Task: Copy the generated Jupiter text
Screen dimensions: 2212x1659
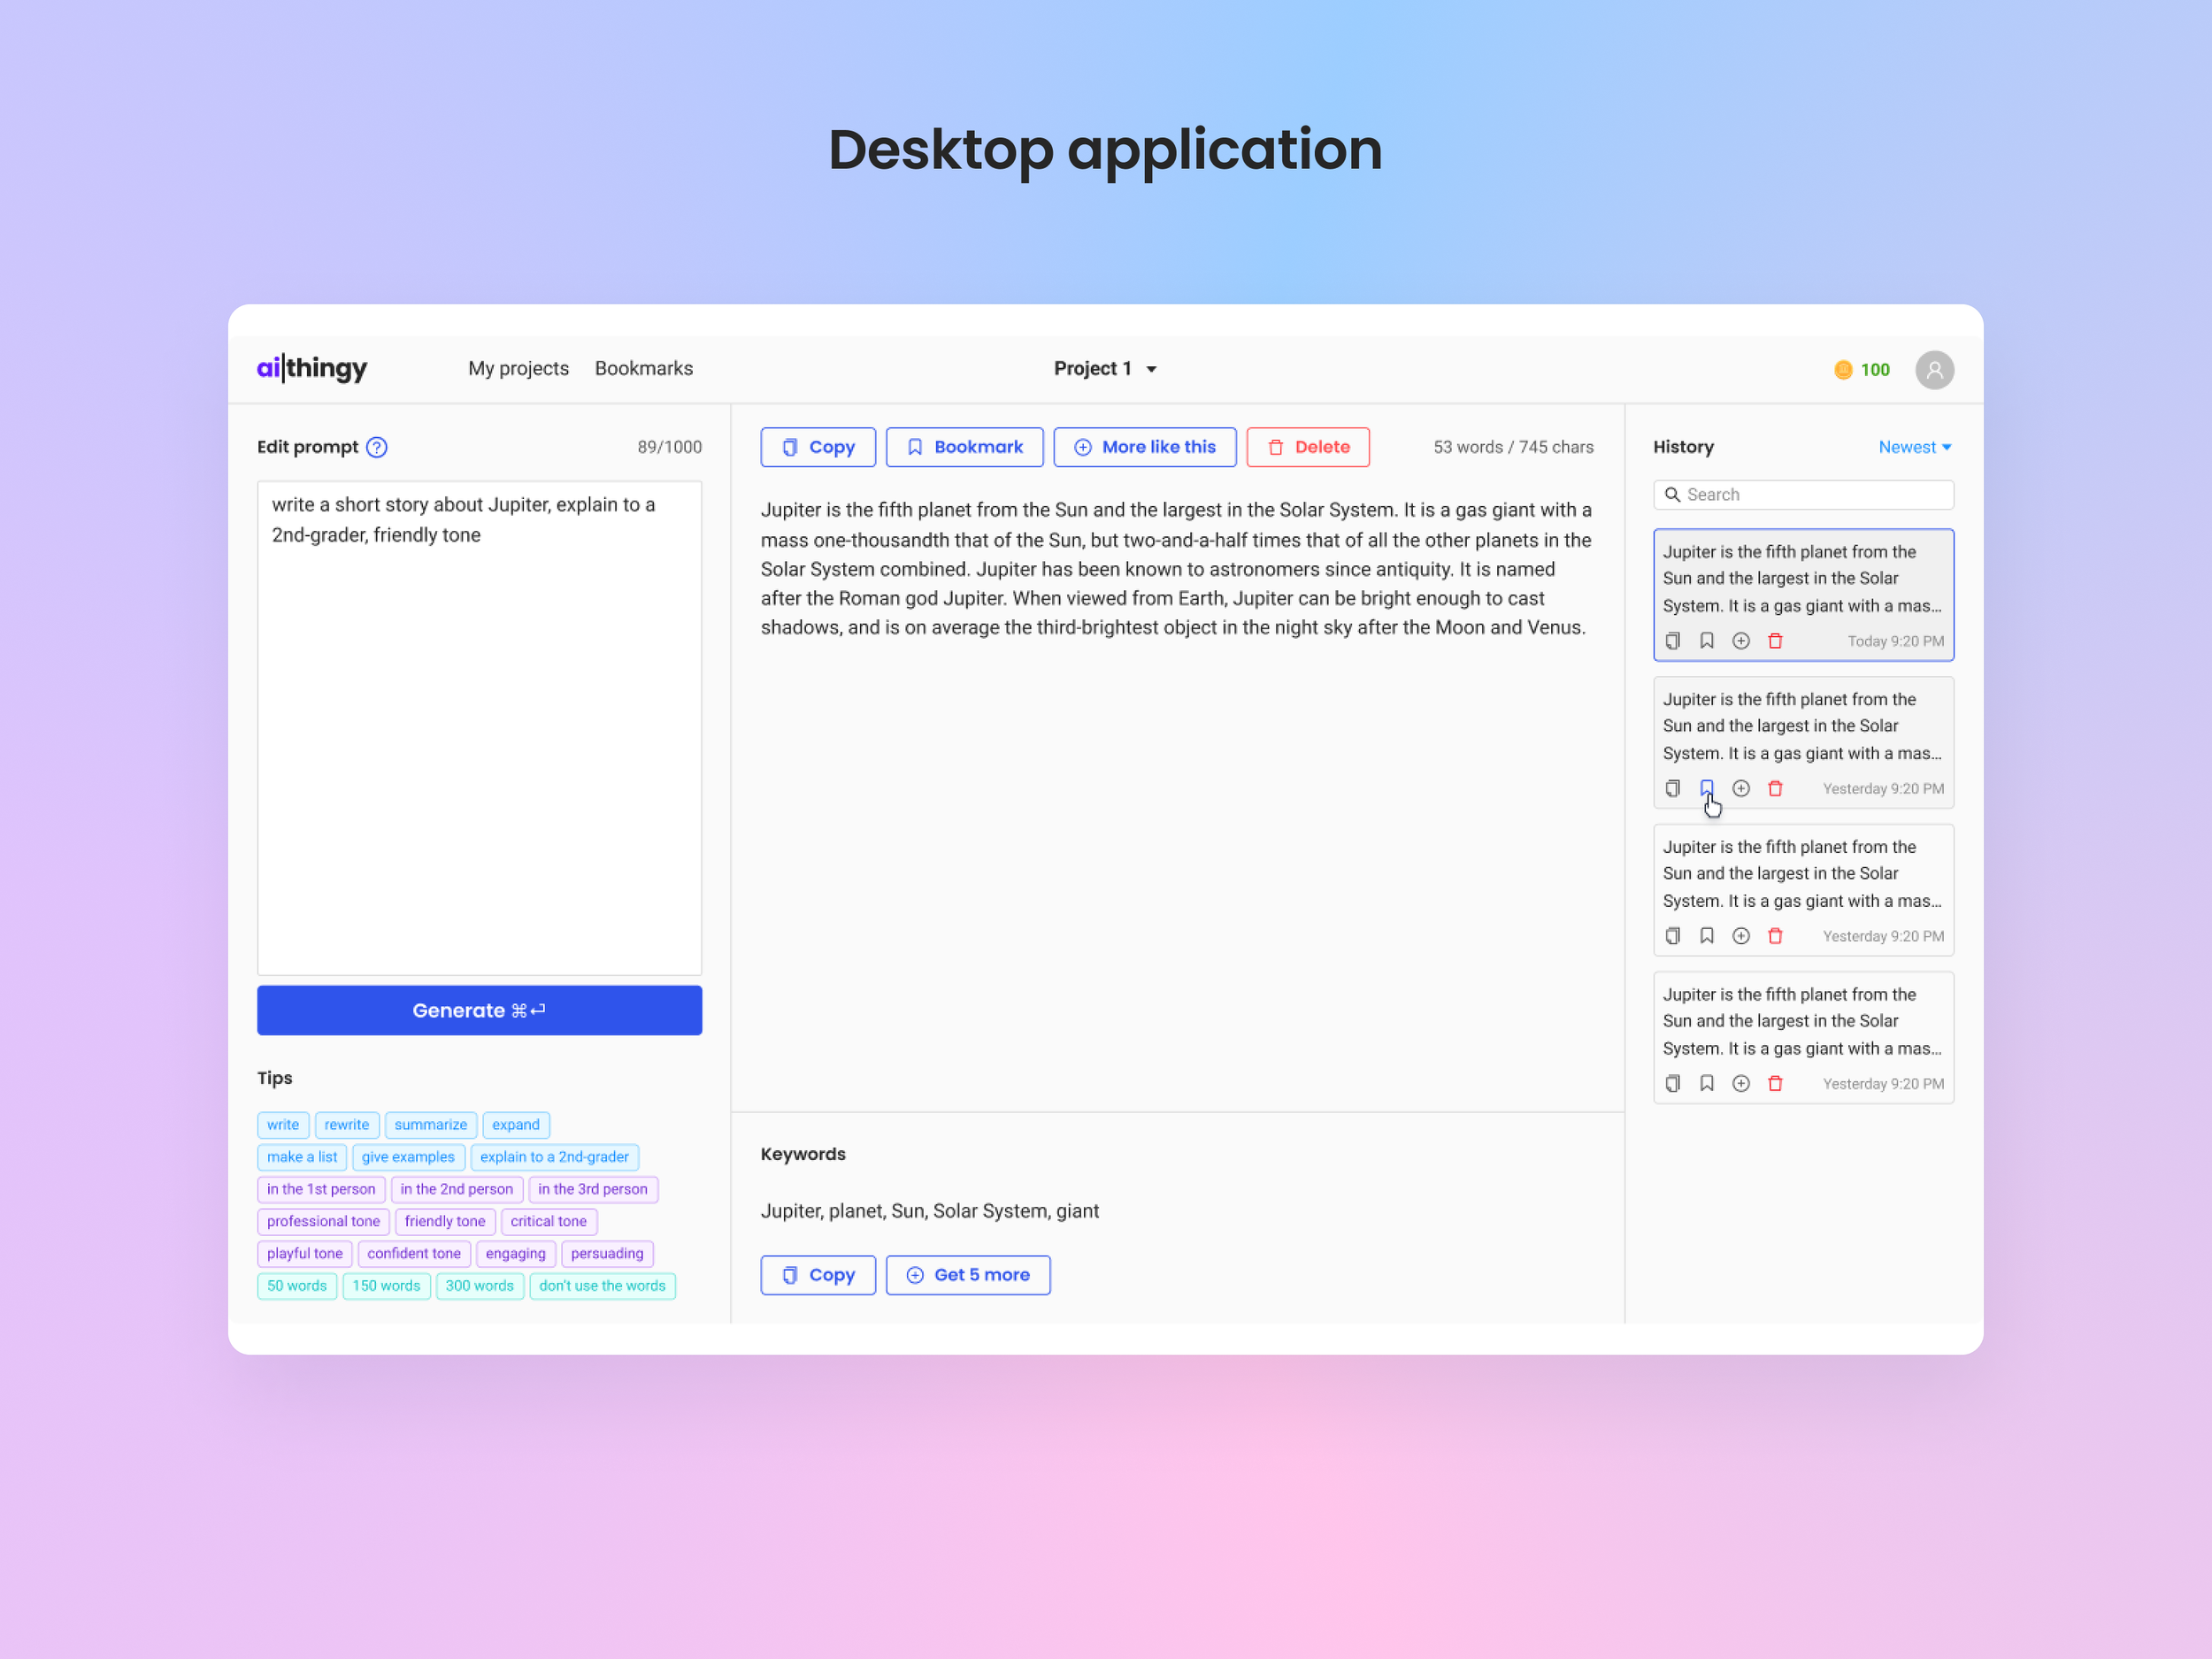Action: [818, 448]
